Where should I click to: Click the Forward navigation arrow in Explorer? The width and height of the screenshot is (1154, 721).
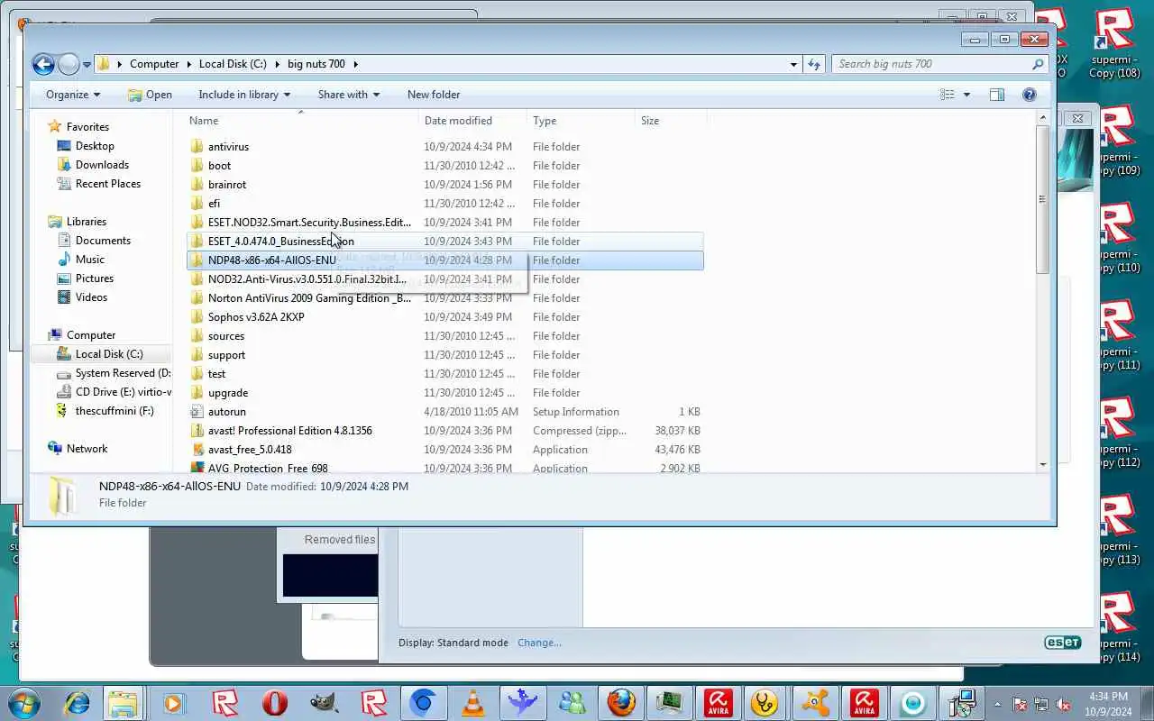click(69, 64)
